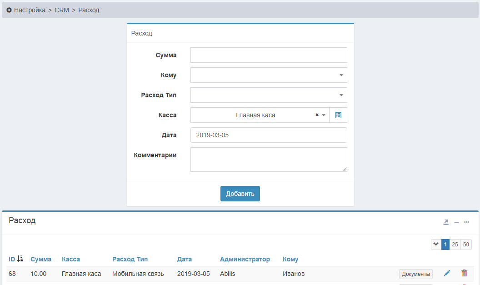Select 50 rows per page
The height and width of the screenshot is (285, 480).
(466, 245)
